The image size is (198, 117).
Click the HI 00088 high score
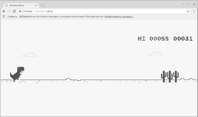[153, 39]
